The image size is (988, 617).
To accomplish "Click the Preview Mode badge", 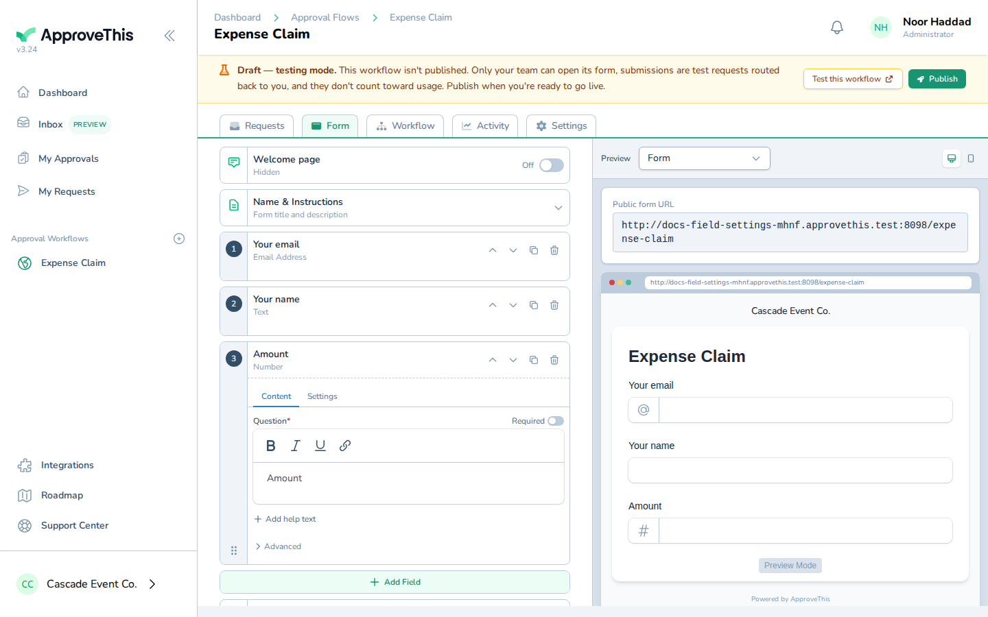I will coord(790,566).
